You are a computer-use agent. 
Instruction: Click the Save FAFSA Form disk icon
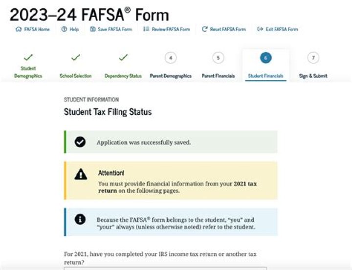pyautogui.click(x=93, y=29)
